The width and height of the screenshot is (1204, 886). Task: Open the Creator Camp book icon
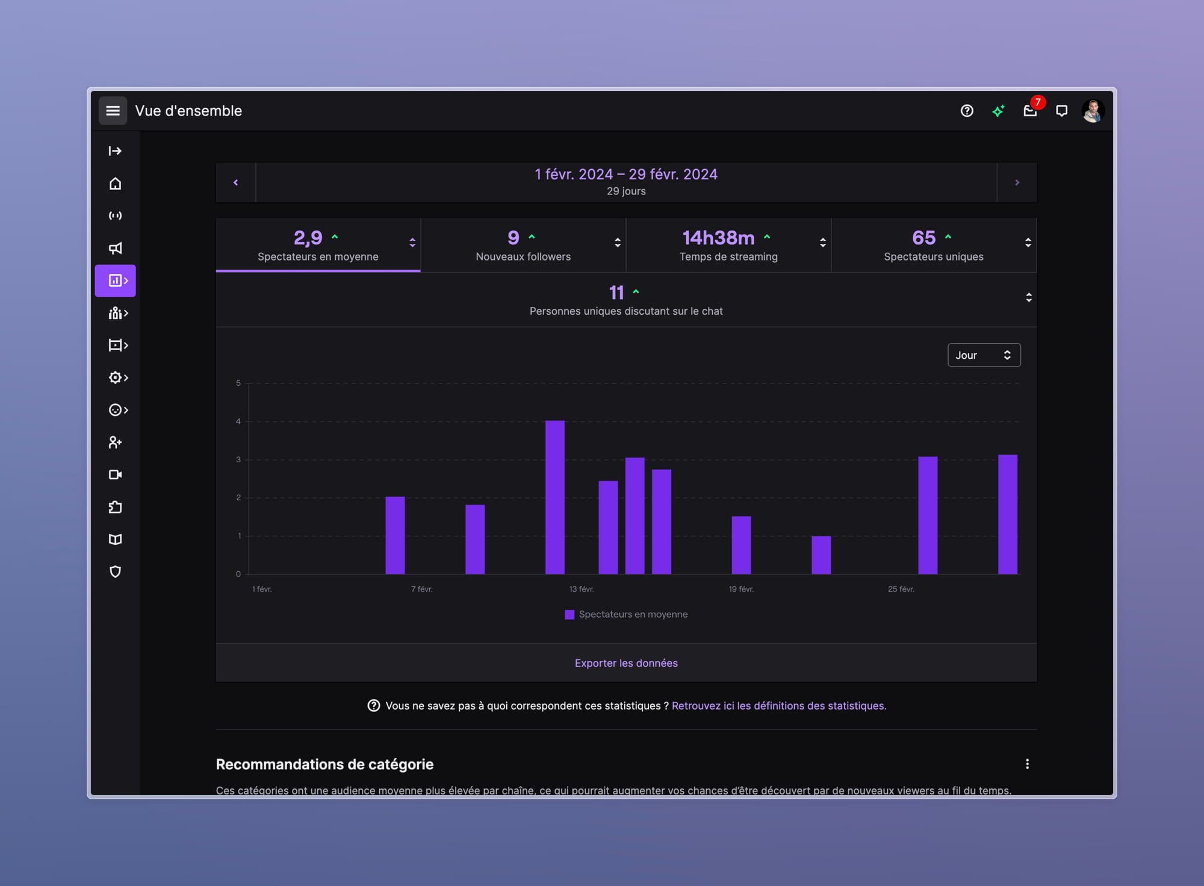coord(115,539)
